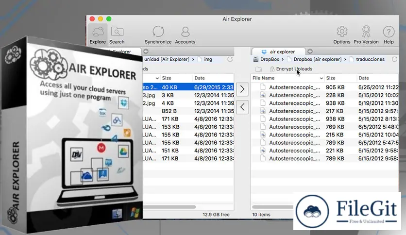Select the 151 KB file row
The height and width of the screenshot is (235, 406).
pos(188,151)
